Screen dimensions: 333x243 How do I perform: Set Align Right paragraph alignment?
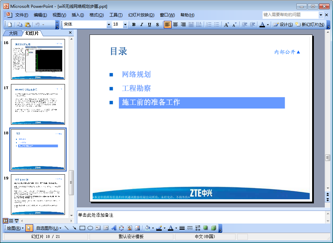183,25
